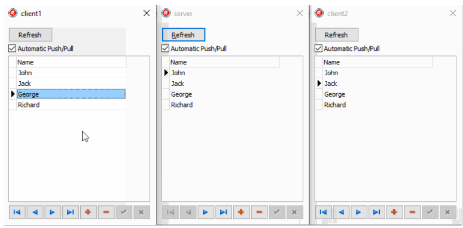
Task: Go to next record in server navigator
Action: (x=206, y=212)
